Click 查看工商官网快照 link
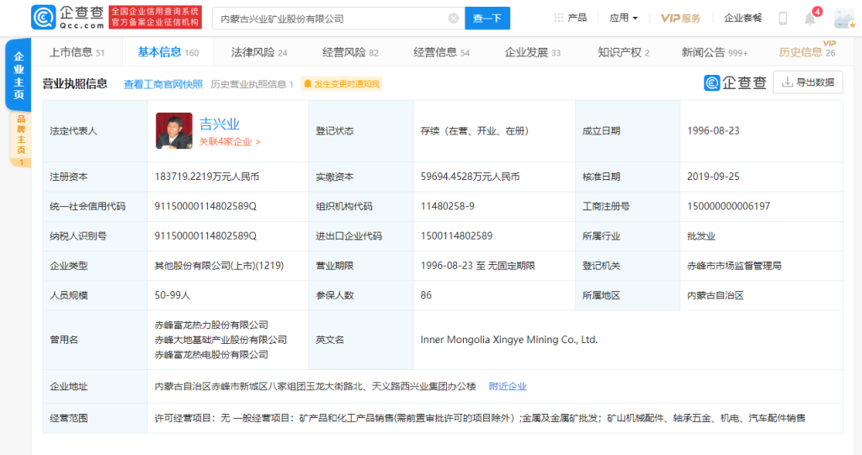 pos(163,84)
